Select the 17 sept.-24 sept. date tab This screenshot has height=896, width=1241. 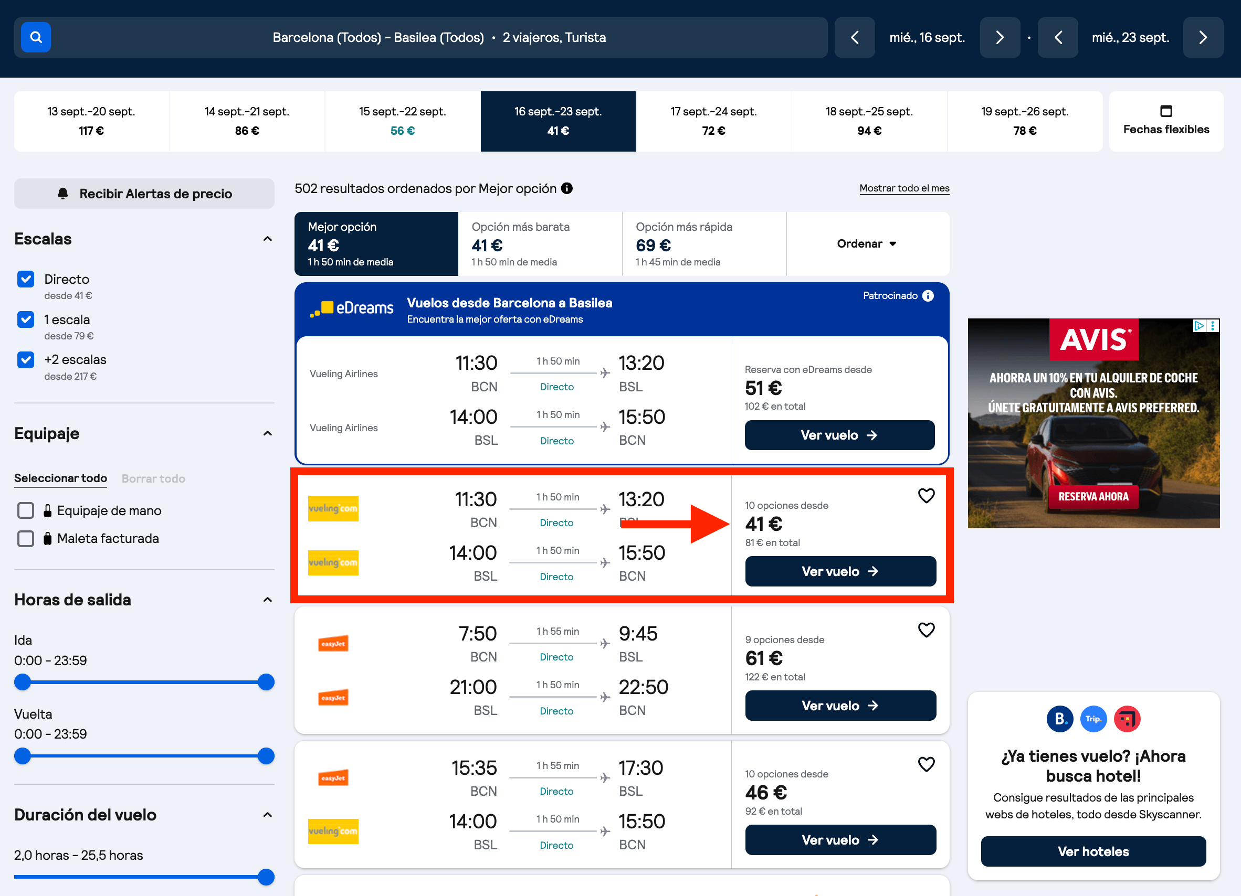click(x=713, y=121)
